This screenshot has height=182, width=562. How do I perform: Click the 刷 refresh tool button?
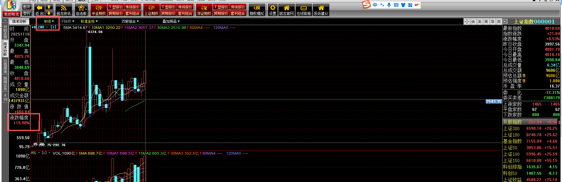click(x=499, y=22)
